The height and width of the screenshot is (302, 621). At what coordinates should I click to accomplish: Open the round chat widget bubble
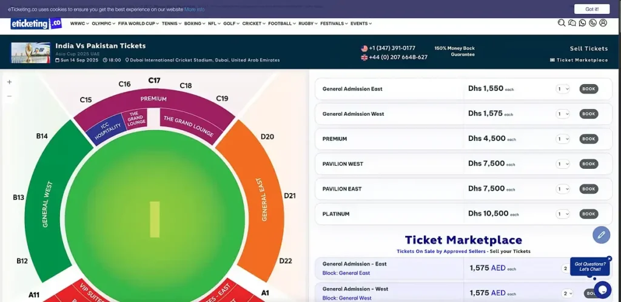[602, 290]
